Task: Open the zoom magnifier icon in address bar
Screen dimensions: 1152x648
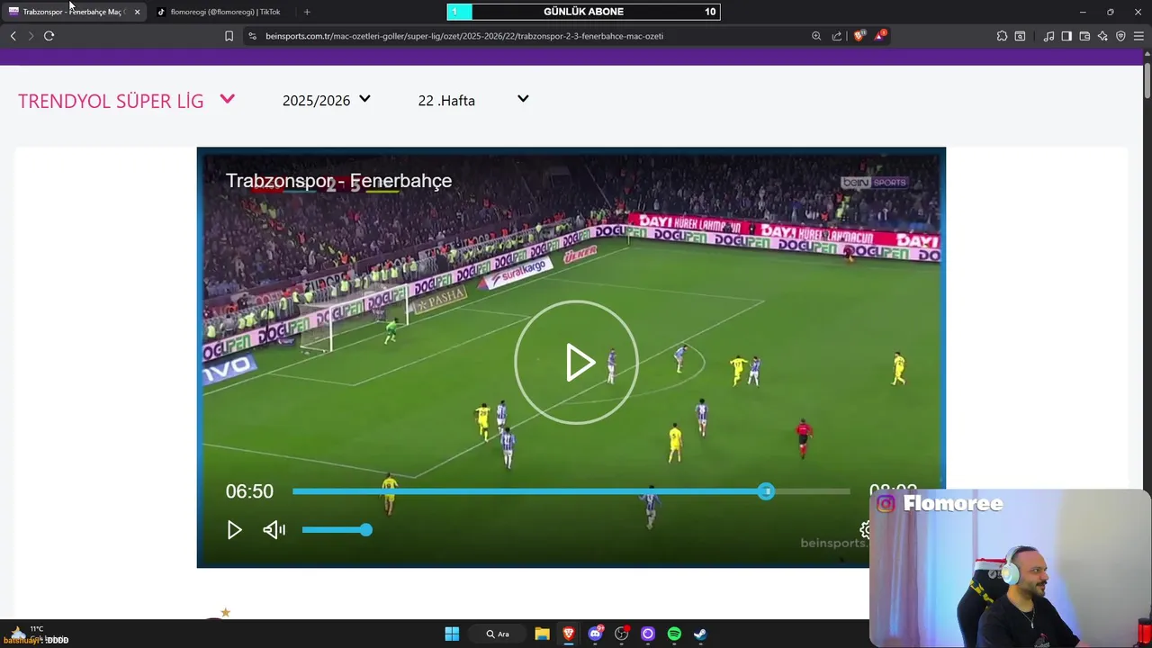Action: [x=816, y=36]
